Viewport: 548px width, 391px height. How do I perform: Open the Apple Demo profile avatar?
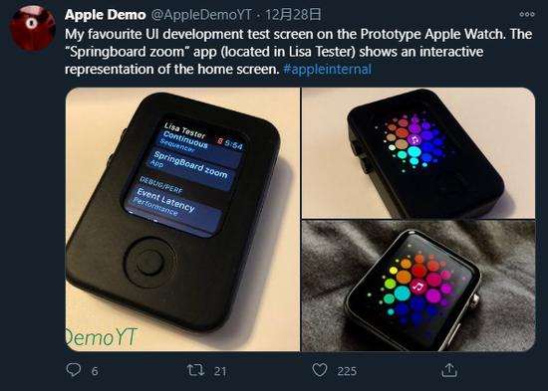tap(33, 28)
